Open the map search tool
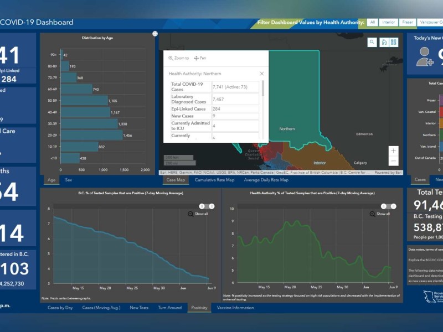The width and height of the screenshot is (443, 332). 372,43
